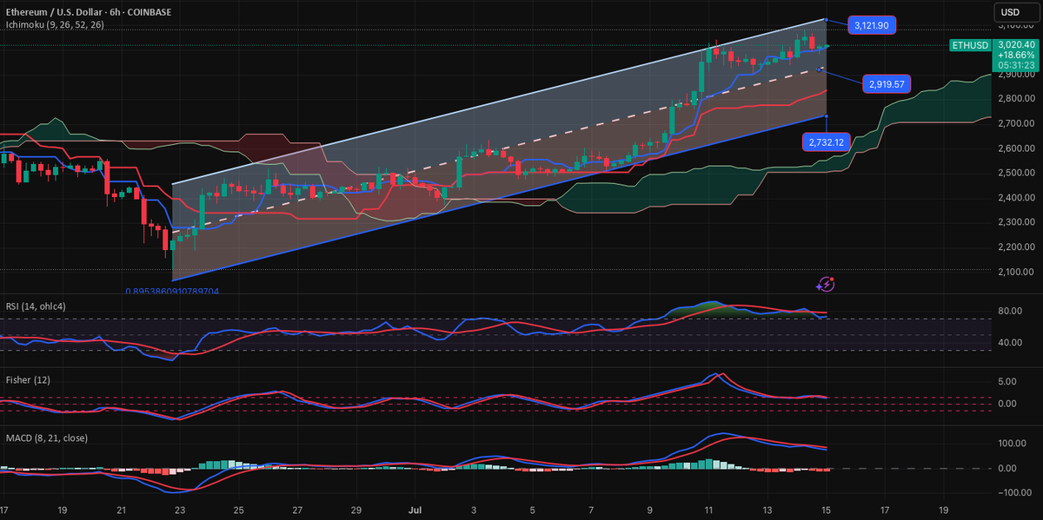The height and width of the screenshot is (520, 1043).
Task: Click date 9 on the time axis
Action: coord(650,510)
